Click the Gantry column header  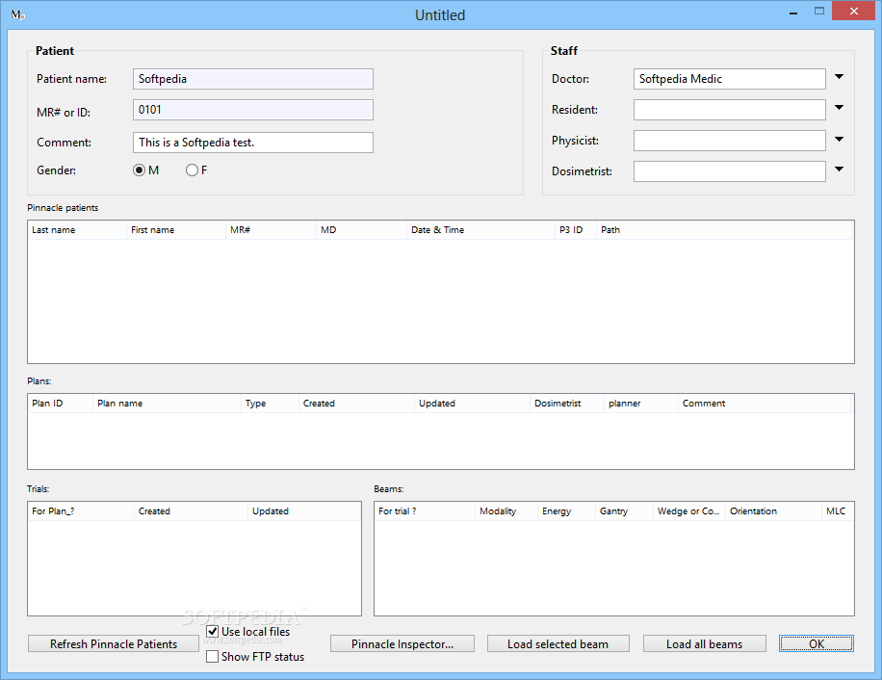click(624, 510)
